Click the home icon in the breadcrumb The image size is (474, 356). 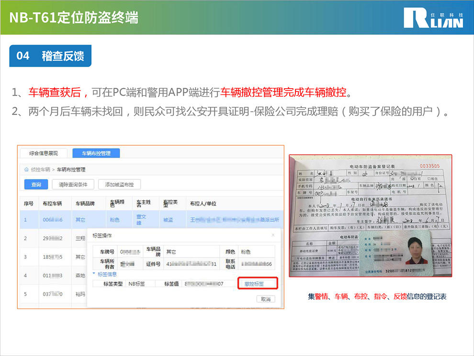[26, 170]
